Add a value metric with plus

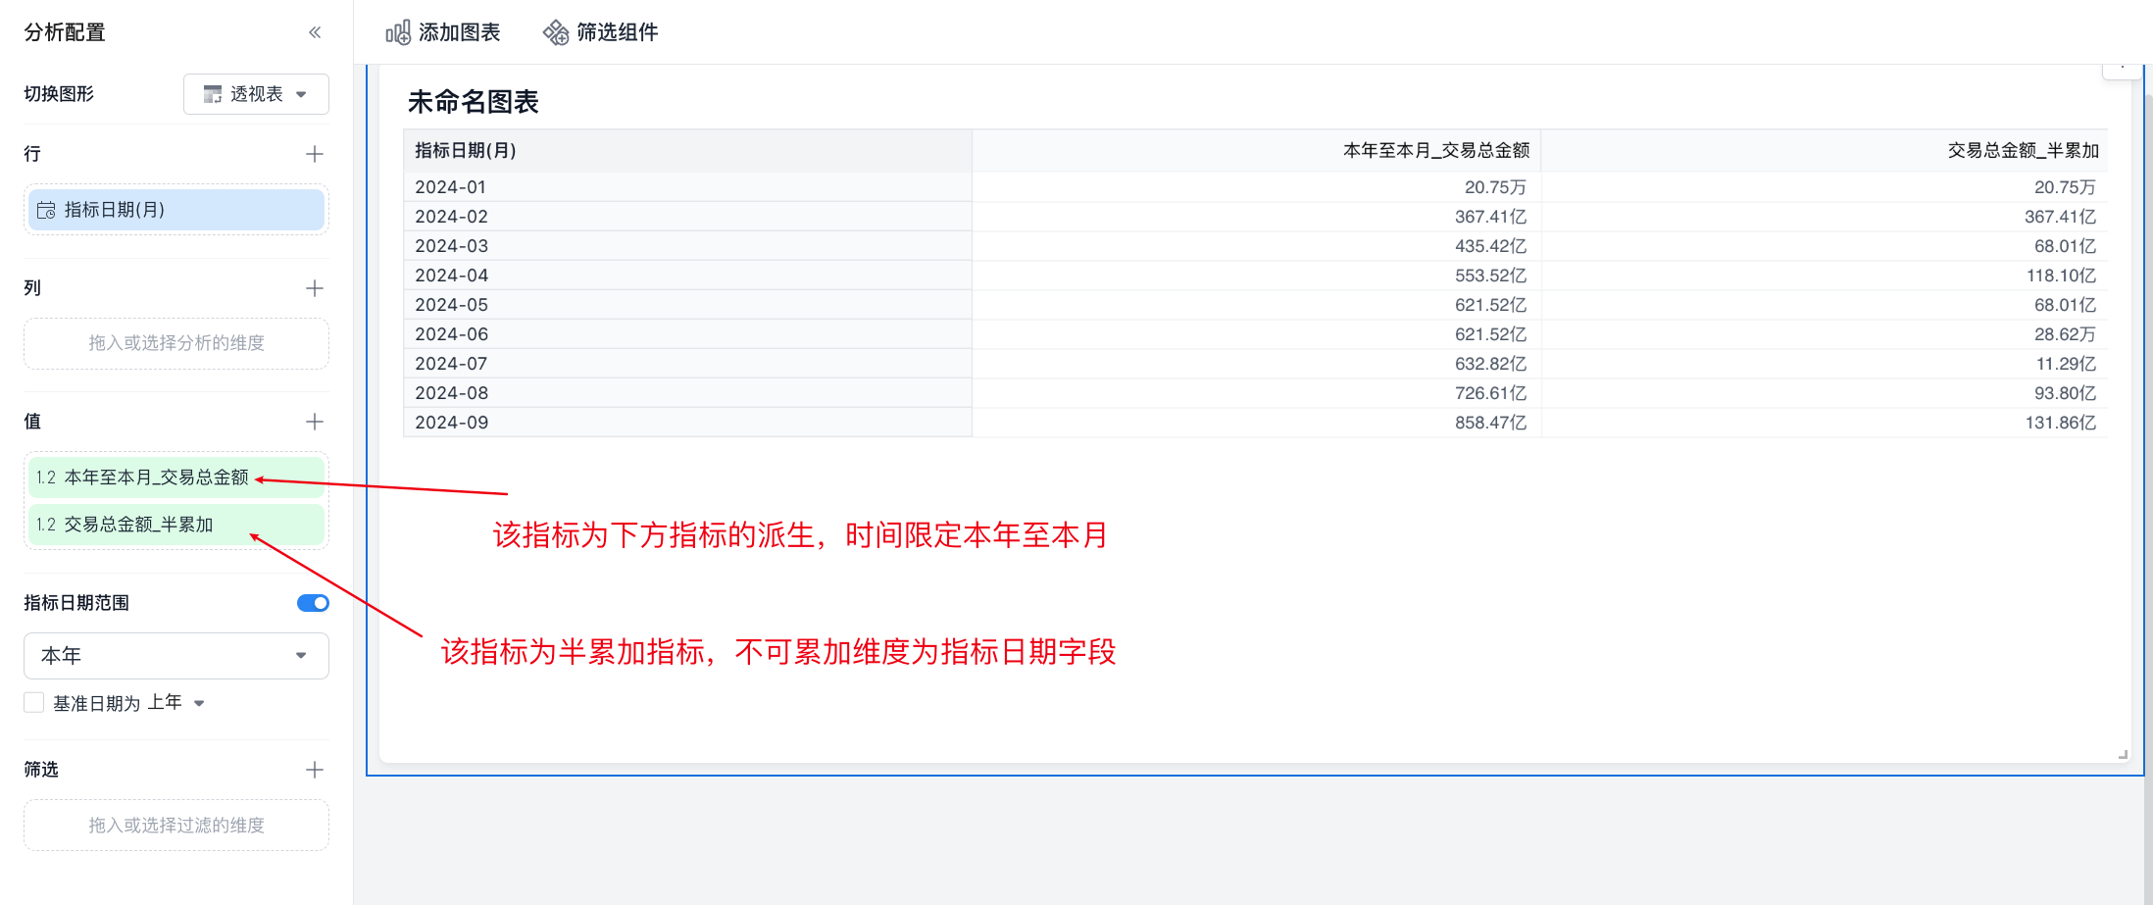pyautogui.click(x=315, y=422)
